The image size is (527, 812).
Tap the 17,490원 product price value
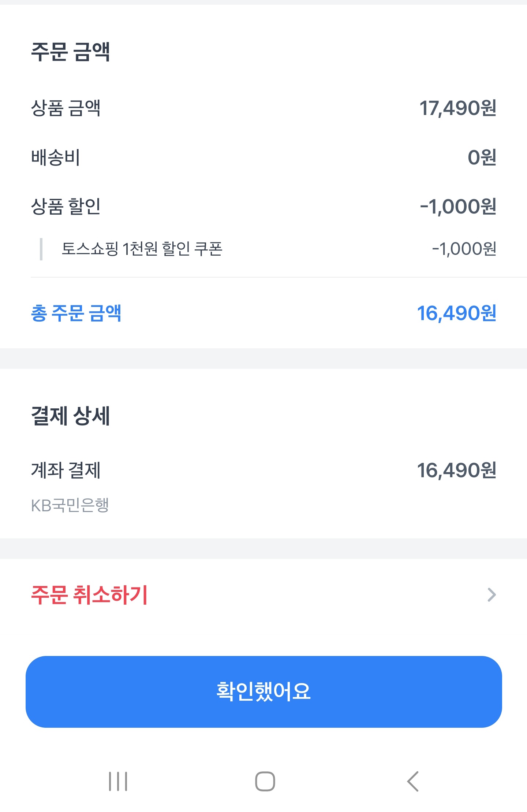tap(457, 108)
